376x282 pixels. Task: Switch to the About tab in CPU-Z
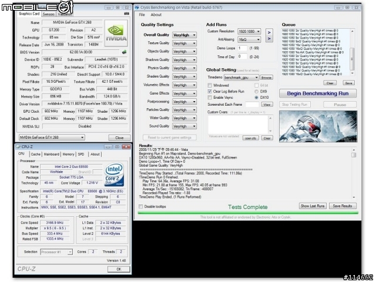click(95, 154)
